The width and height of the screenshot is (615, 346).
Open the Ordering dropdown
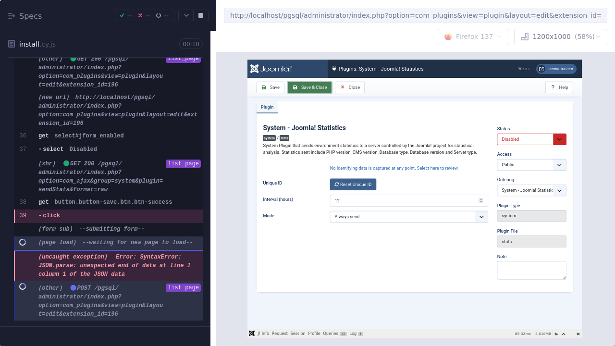[531, 190]
